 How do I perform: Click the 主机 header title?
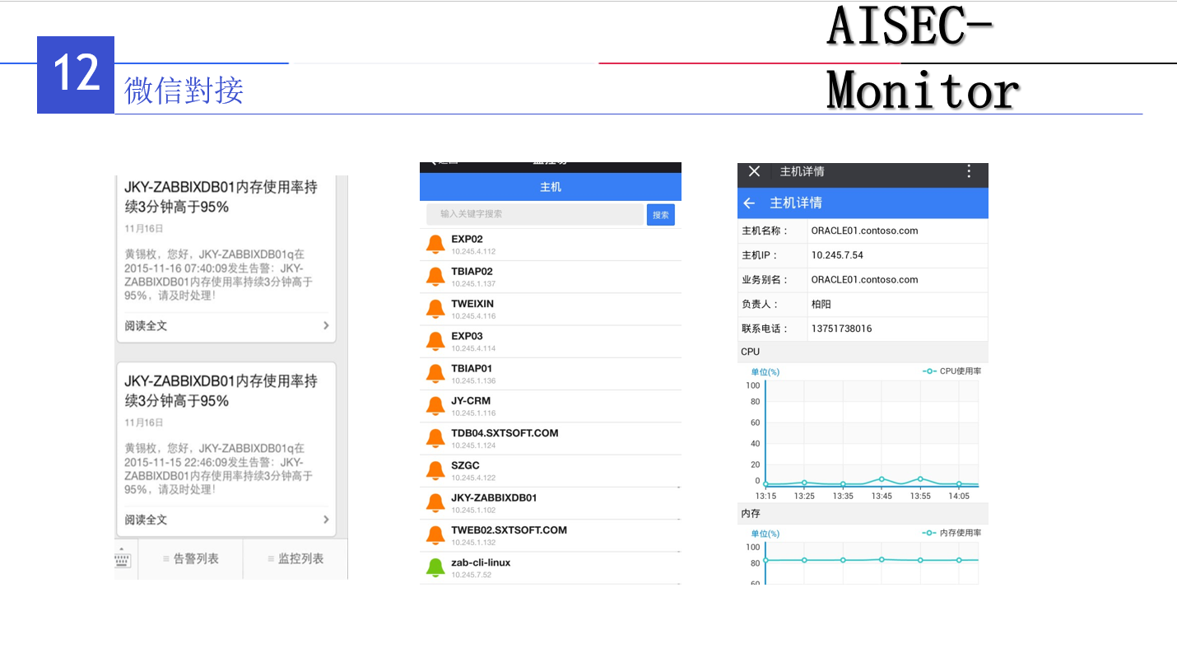pyautogui.click(x=551, y=187)
